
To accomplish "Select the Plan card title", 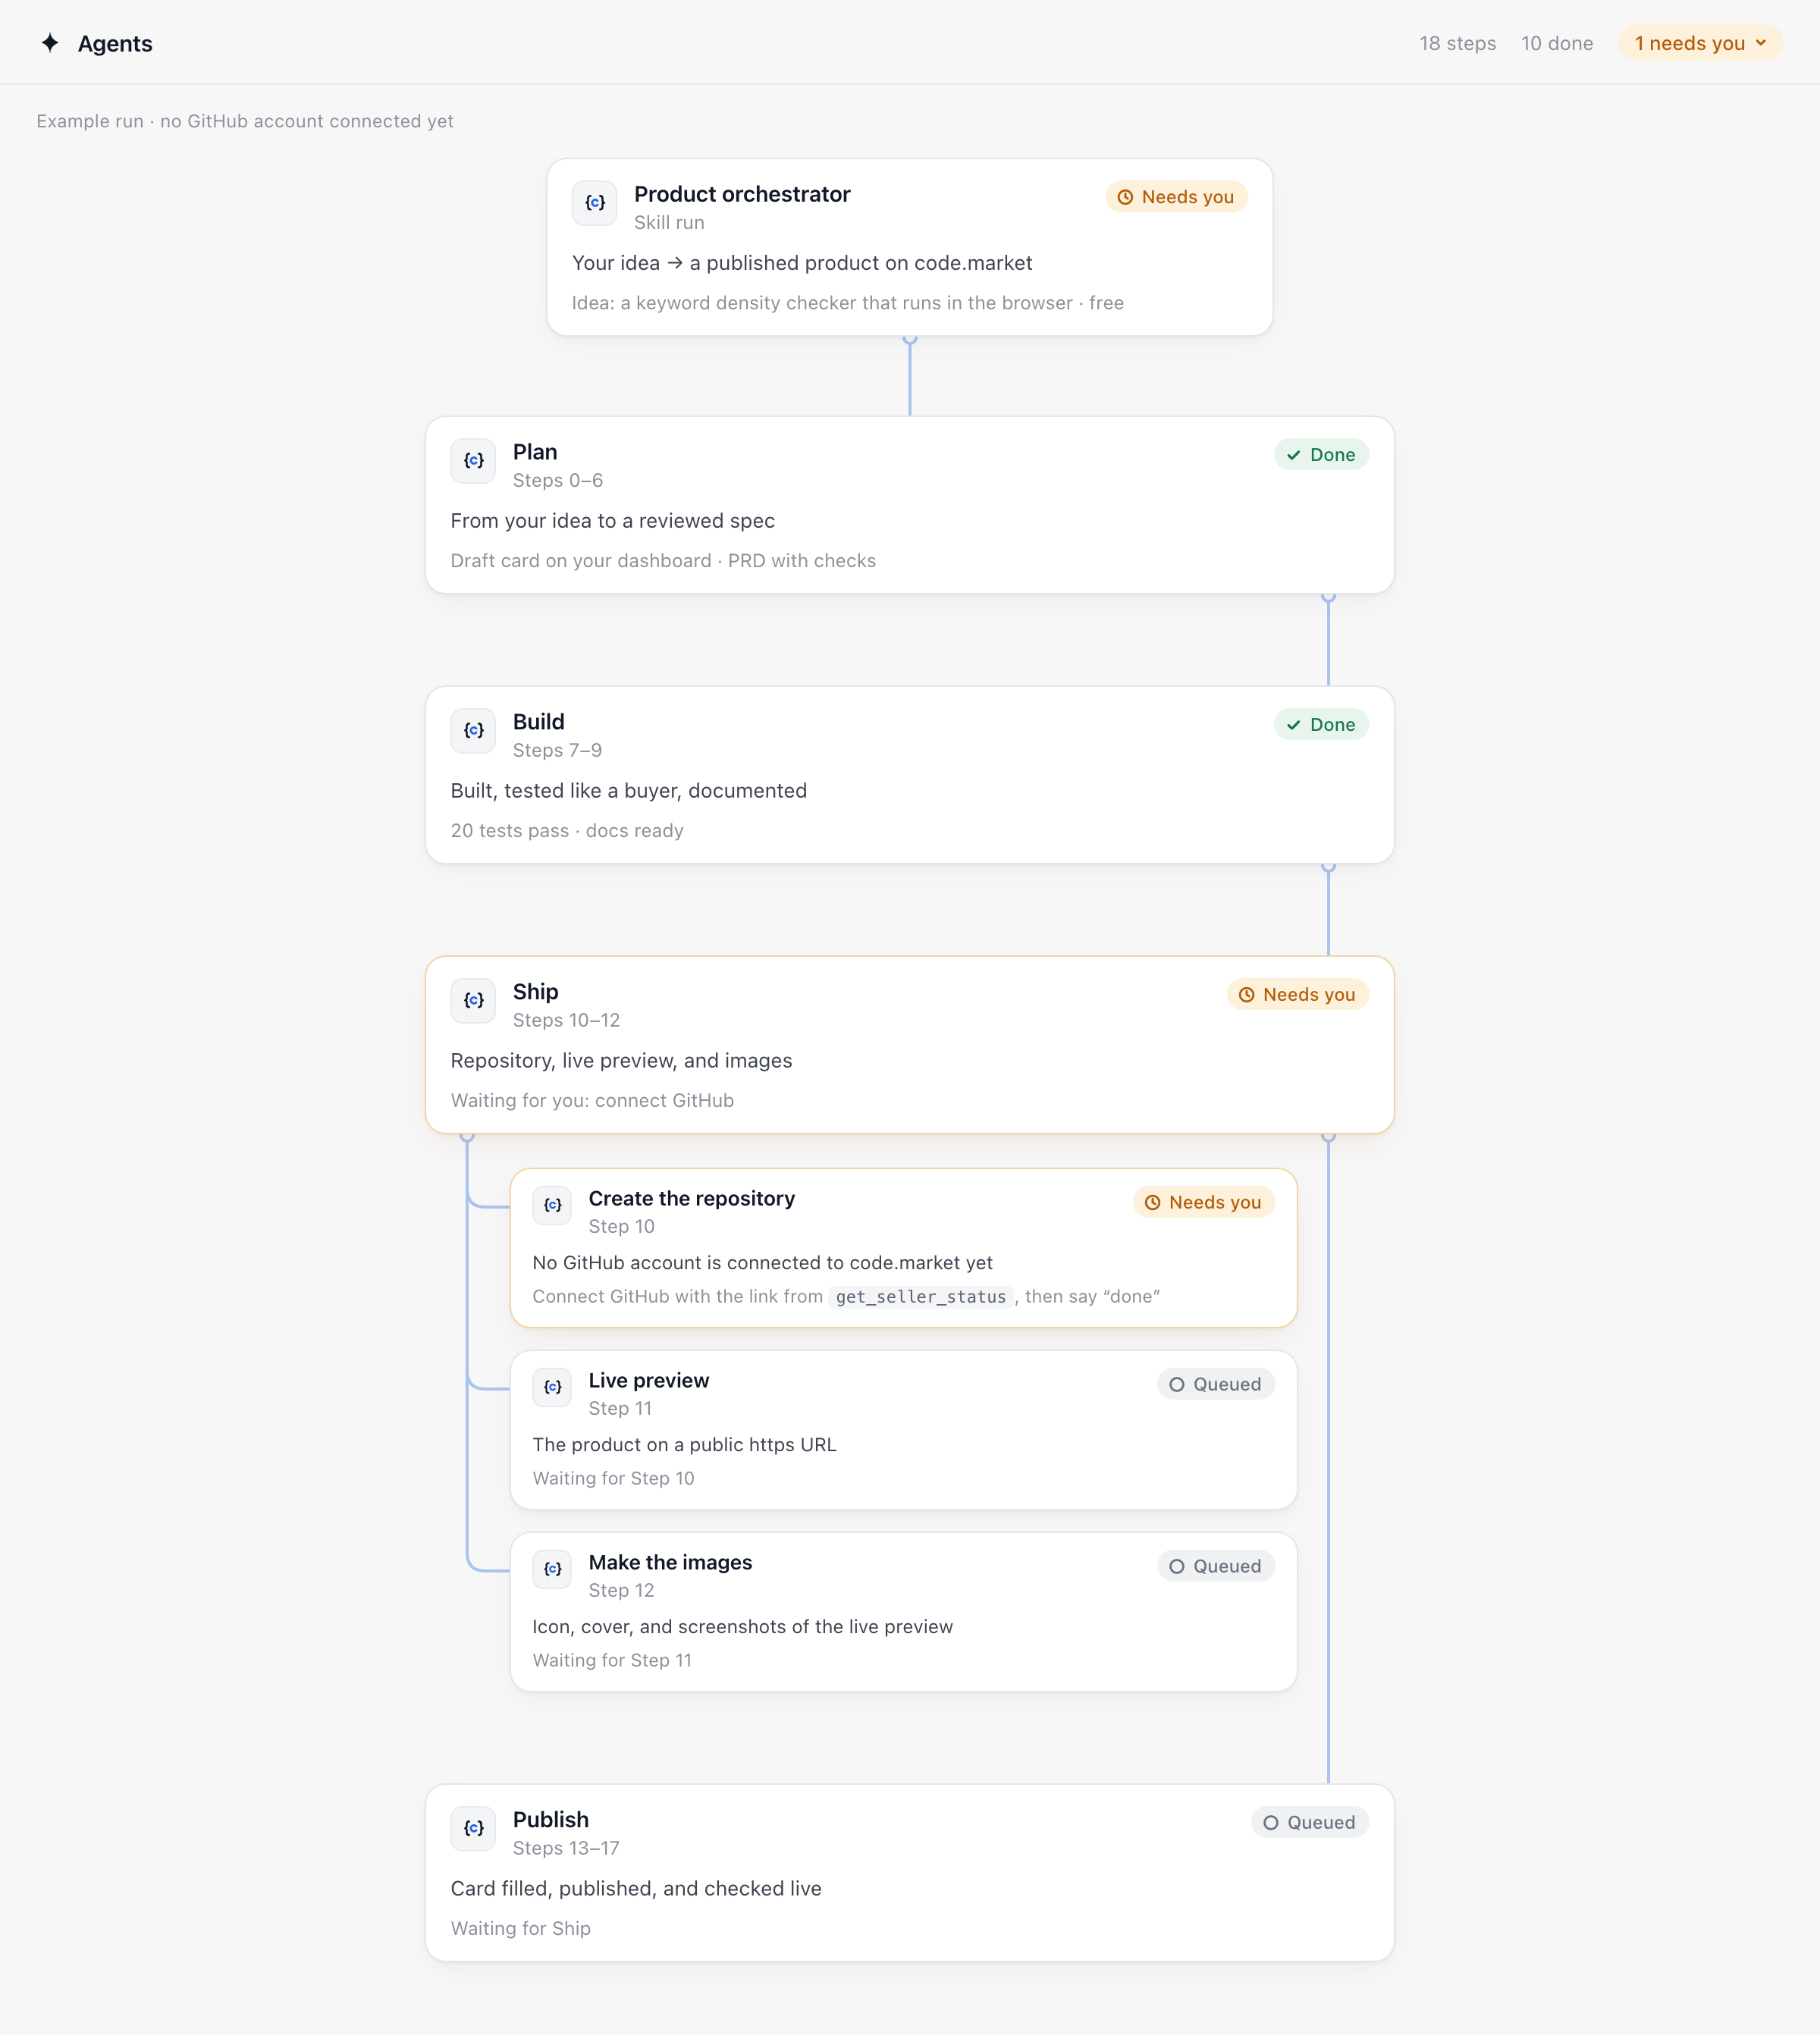I will 535,452.
